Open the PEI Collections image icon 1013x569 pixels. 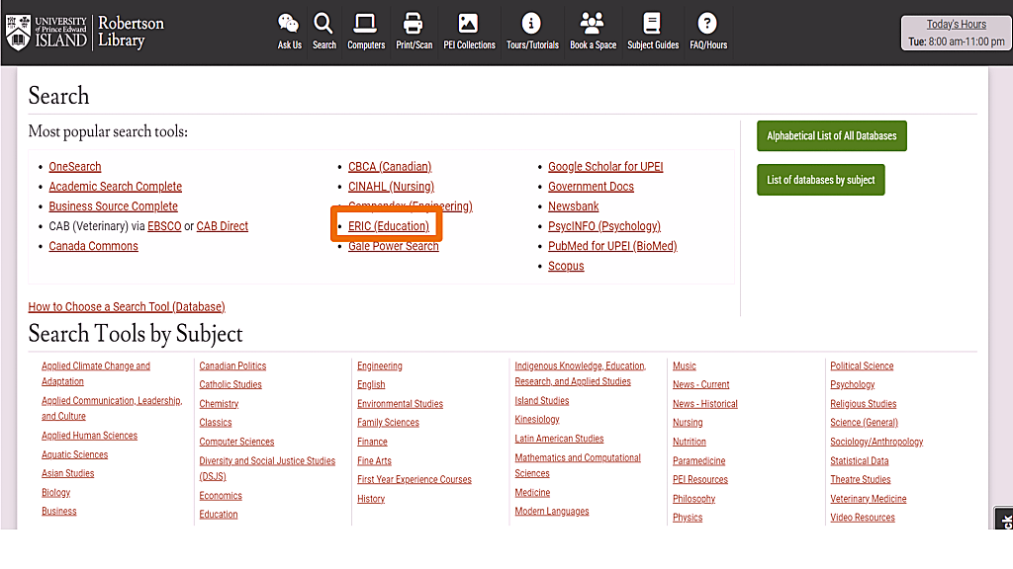469,24
